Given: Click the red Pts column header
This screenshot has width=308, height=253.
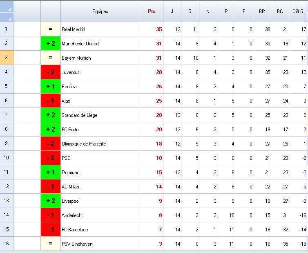Looking at the screenshot, I should click(152, 11).
